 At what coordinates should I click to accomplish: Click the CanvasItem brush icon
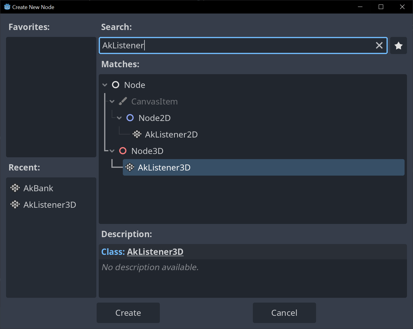(x=123, y=101)
